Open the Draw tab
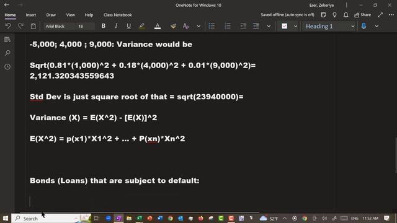This screenshot has width=397, height=223. [x=51, y=15]
